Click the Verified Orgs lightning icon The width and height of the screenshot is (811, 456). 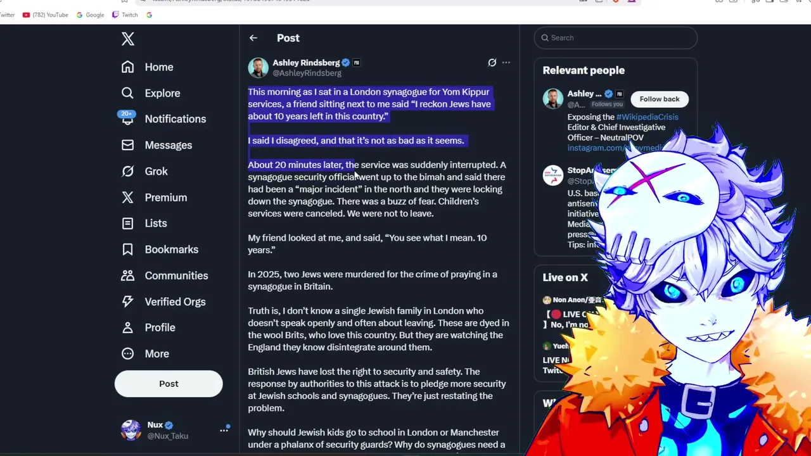pyautogui.click(x=128, y=301)
